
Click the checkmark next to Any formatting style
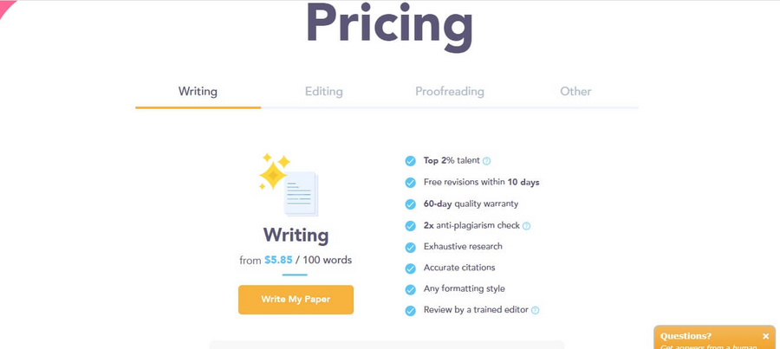411,289
